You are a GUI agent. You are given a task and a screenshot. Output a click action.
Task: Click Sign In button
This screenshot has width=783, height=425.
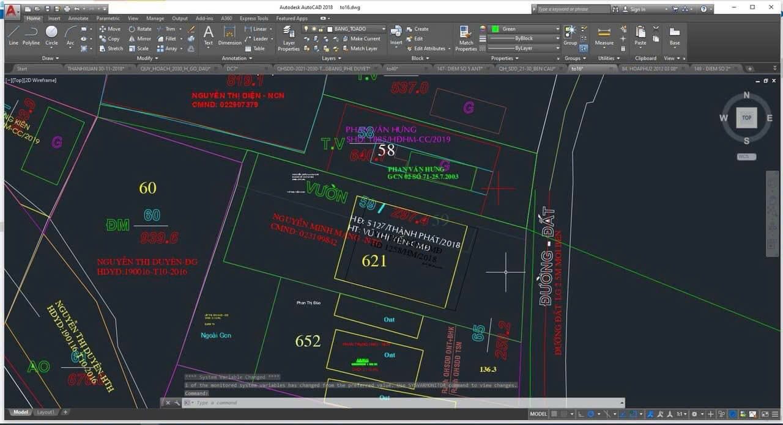pos(638,9)
